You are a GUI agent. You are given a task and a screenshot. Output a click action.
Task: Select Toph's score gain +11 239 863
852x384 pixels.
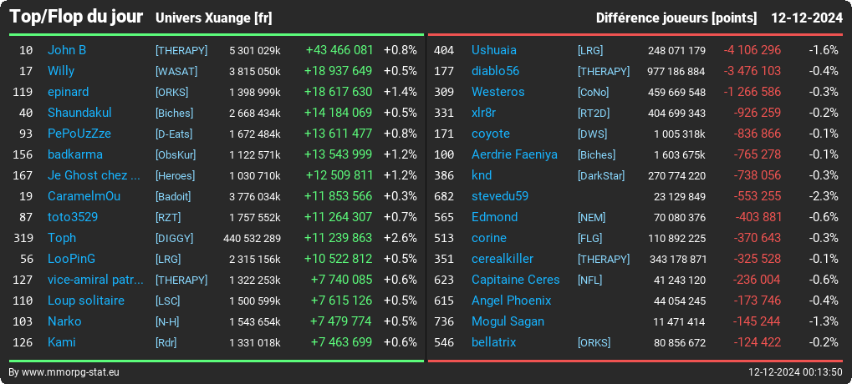point(338,238)
